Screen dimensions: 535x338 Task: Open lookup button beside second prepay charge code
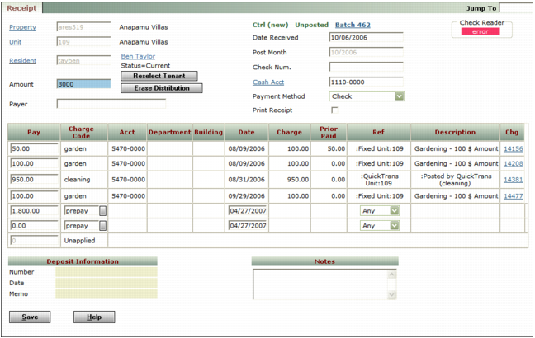click(102, 226)
